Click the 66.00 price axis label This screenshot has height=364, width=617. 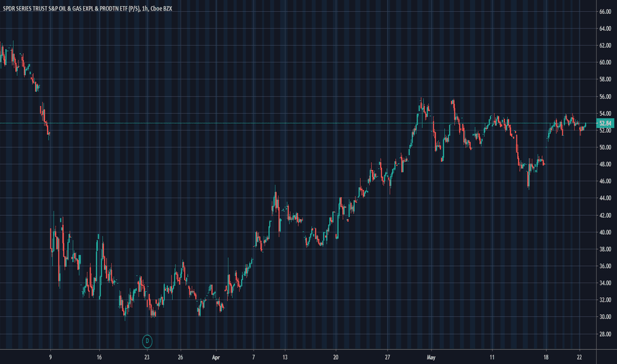click(605, 12)
